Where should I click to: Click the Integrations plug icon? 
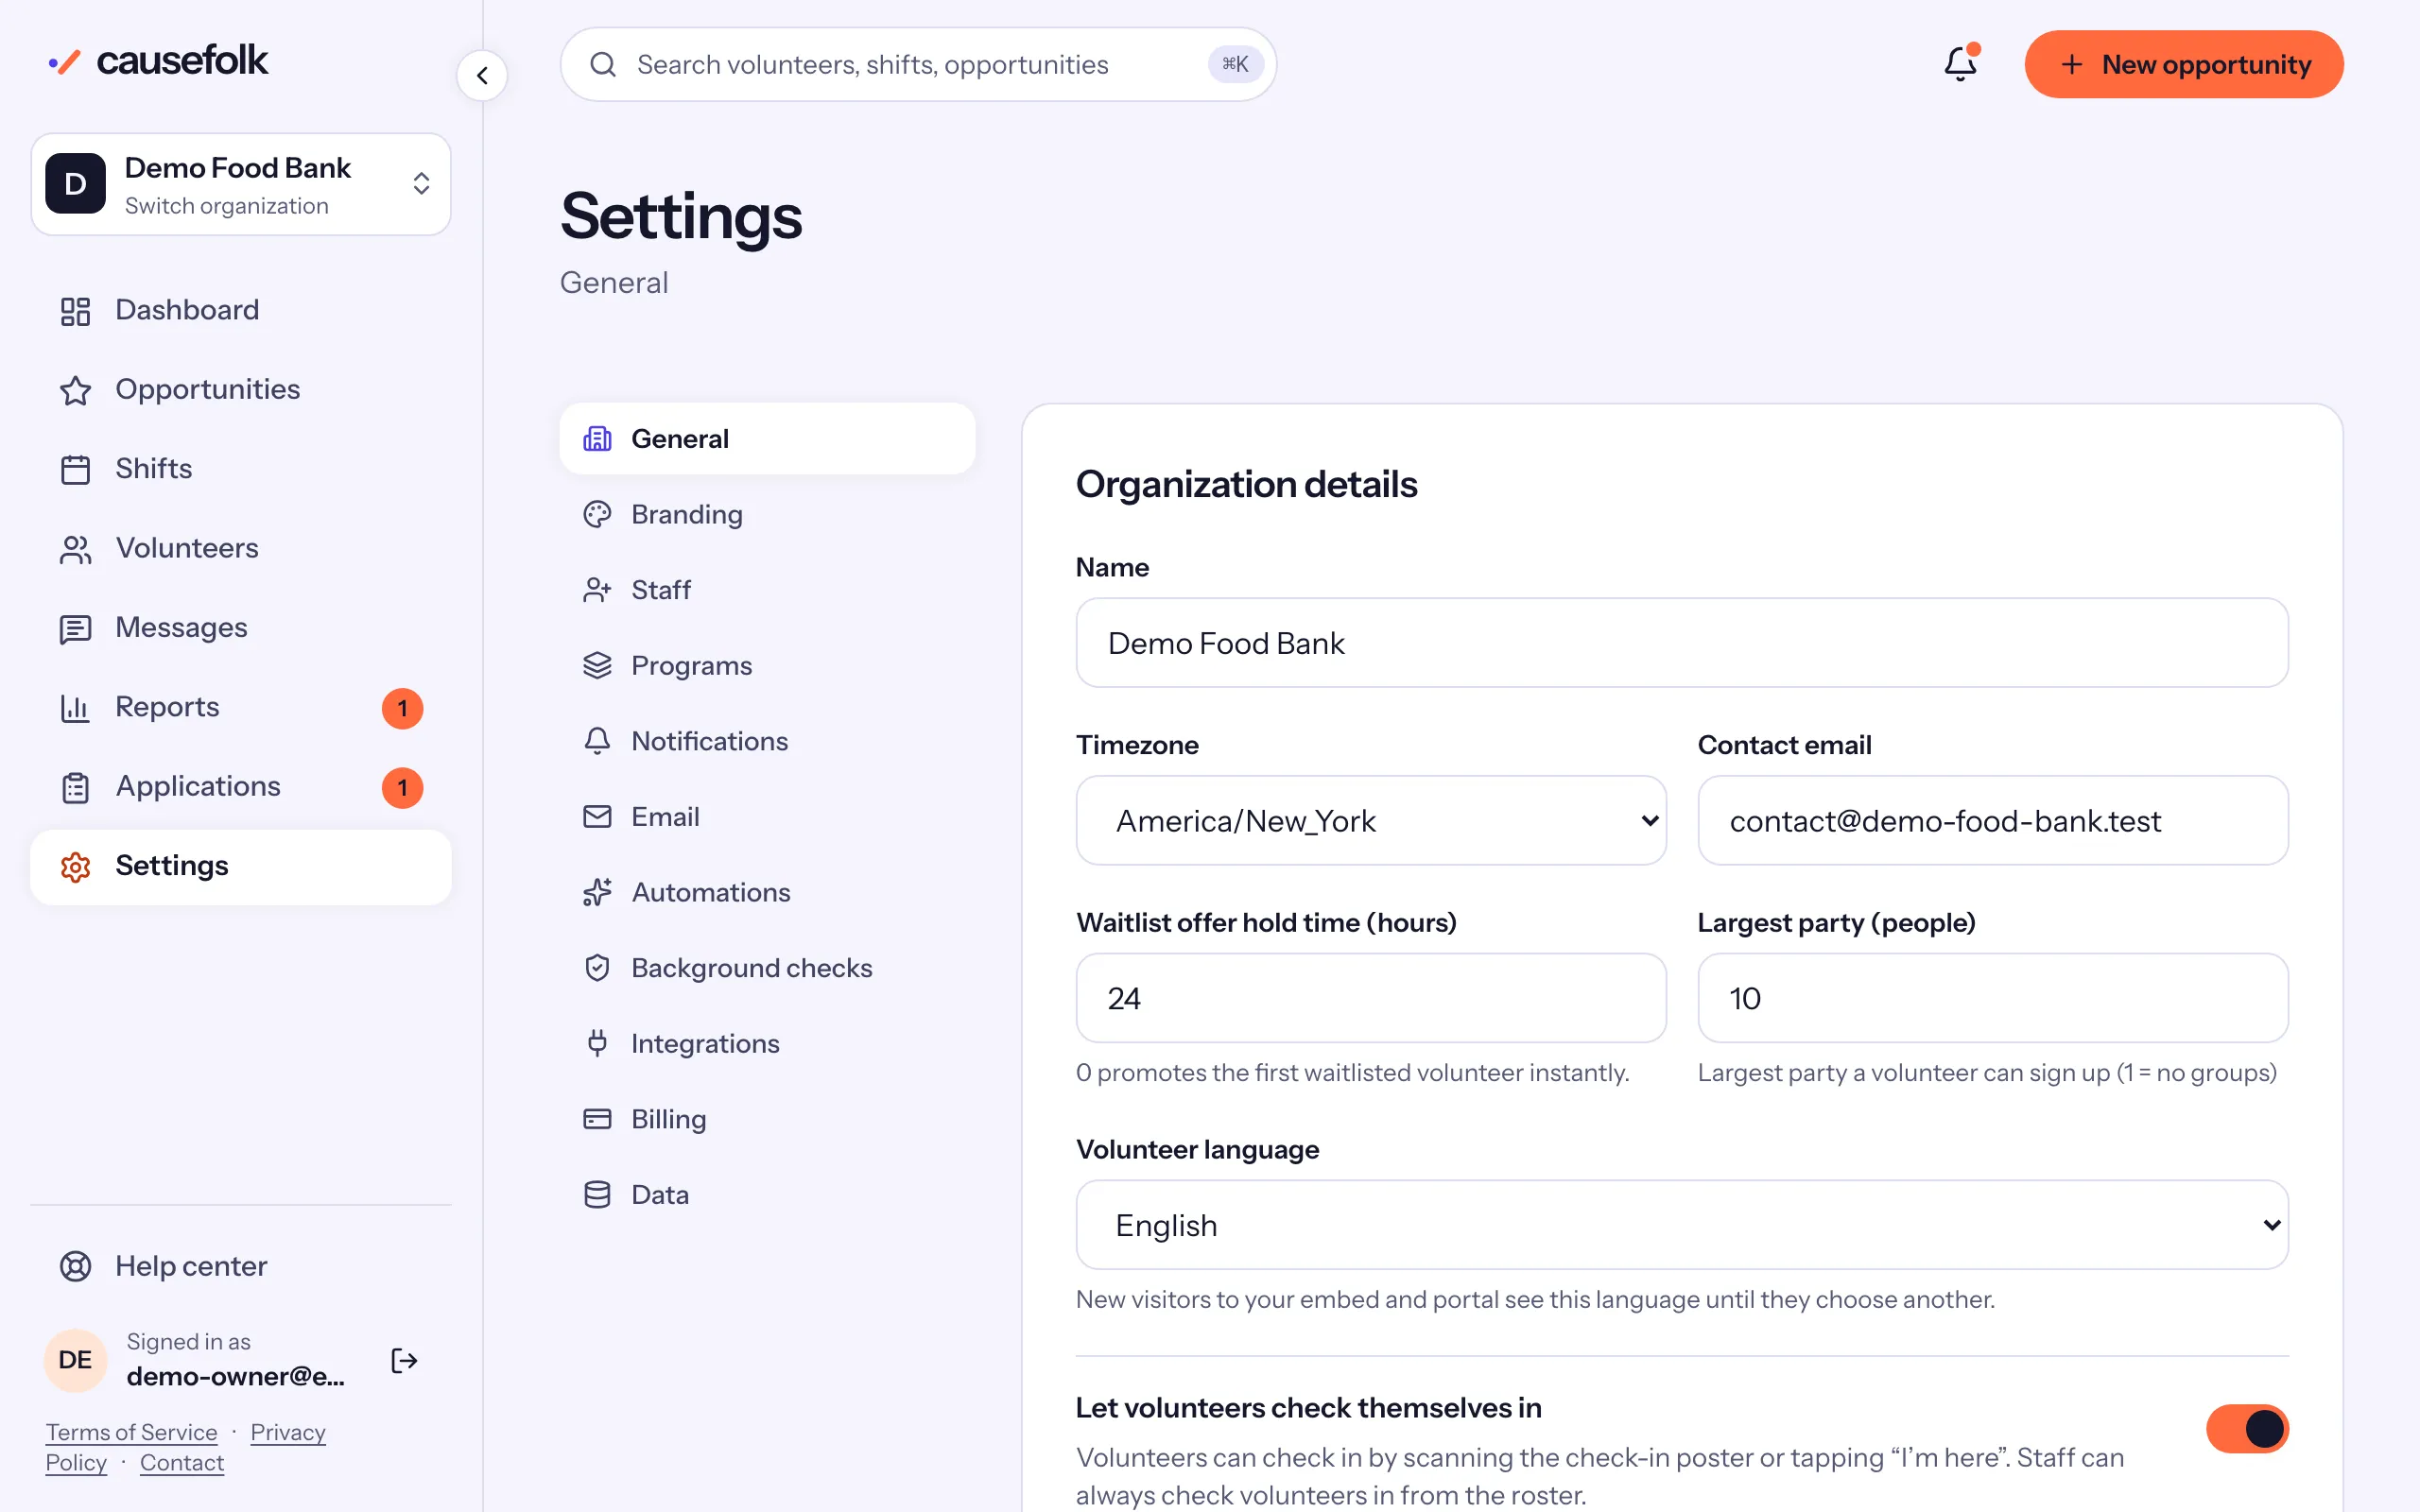pyautogui.click(x=597, y=1043)
